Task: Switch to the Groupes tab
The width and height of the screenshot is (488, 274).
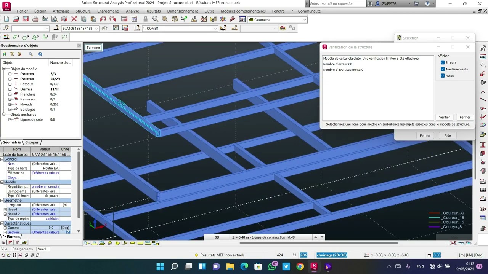Action: (32, 142)
